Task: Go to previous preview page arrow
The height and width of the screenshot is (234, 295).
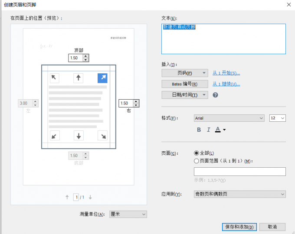Action: 67,197
